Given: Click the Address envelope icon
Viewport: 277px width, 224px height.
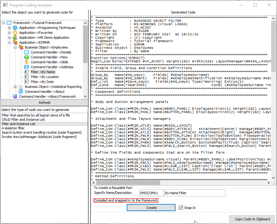Looking at the screenshot, I should [x=26, y=67].
